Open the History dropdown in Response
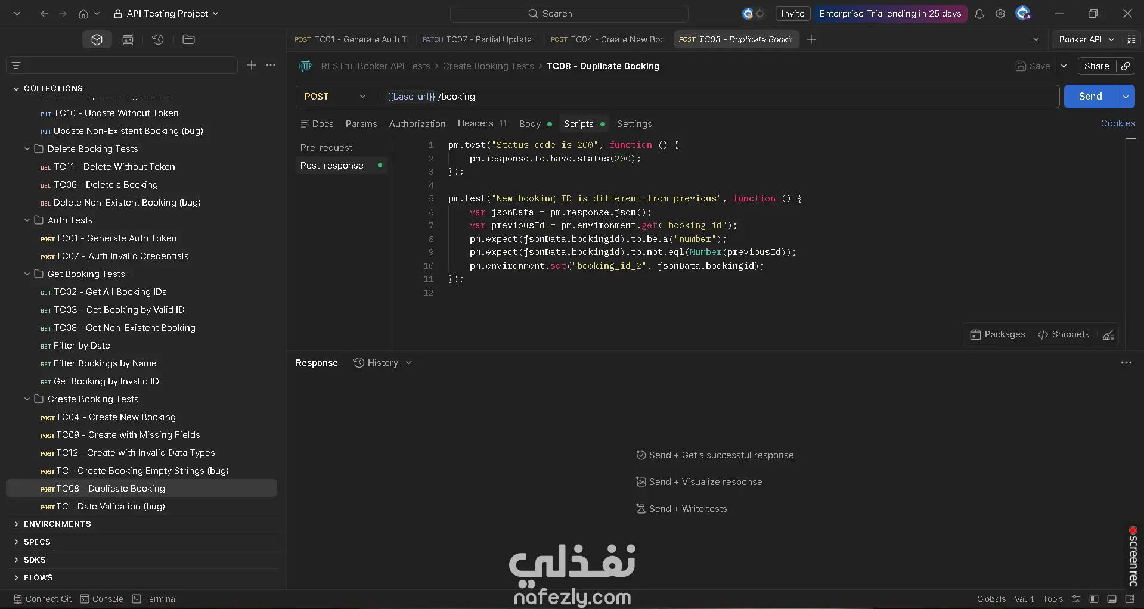1144x609 pixels. 383,363
